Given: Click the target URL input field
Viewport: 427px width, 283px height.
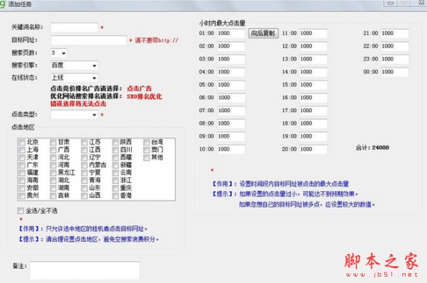Looking at the screenshot, I should (89, 40).
